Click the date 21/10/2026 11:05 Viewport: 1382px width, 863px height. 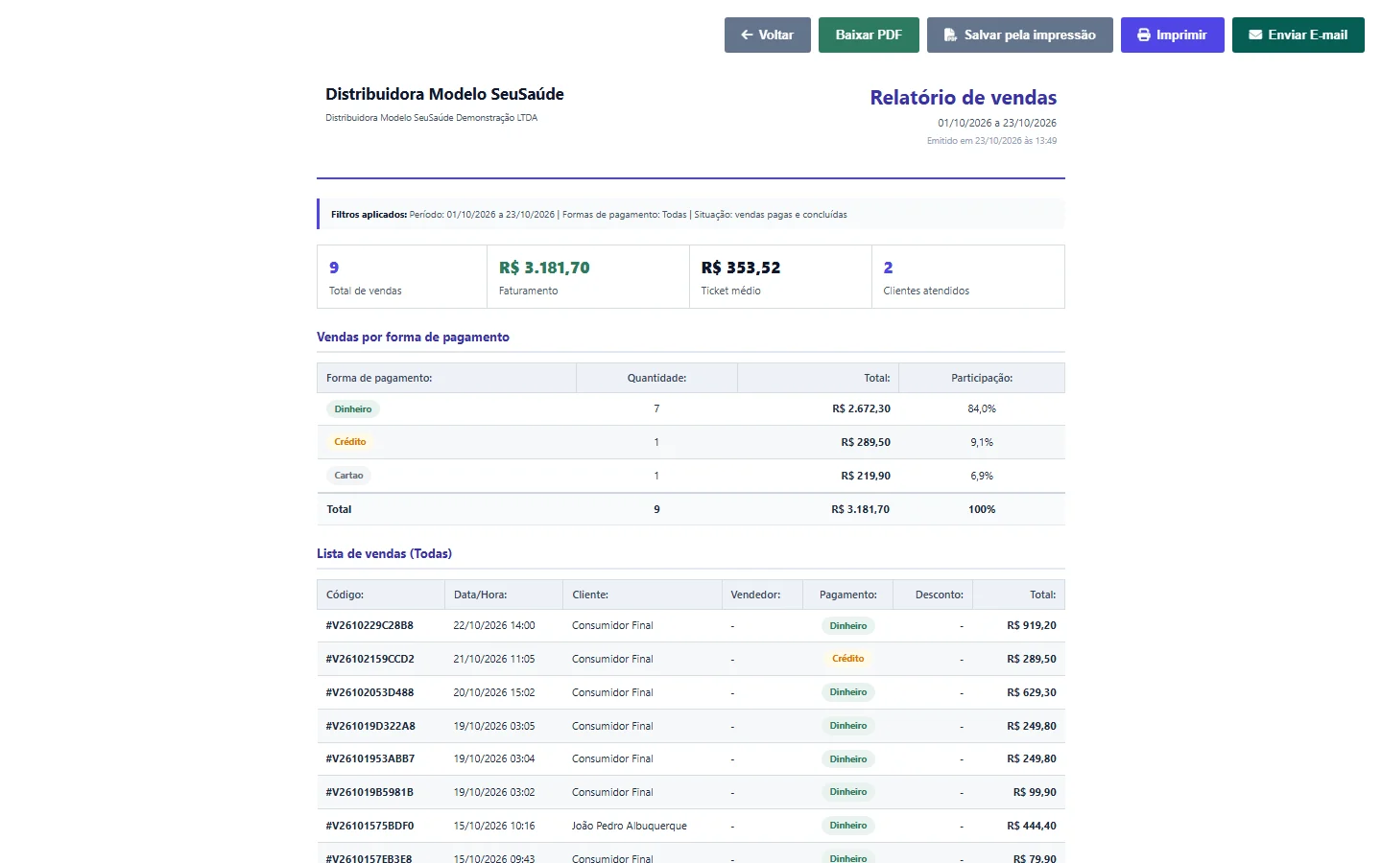[494, 659]
